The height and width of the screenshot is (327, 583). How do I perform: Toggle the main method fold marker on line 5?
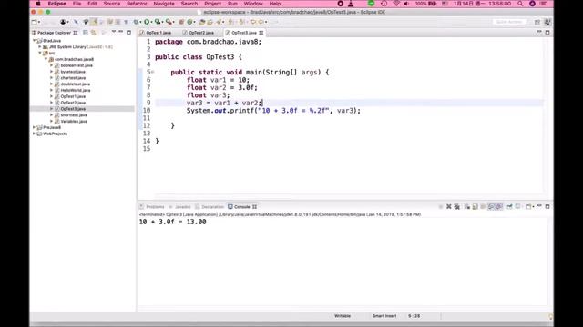coord(153,72)
